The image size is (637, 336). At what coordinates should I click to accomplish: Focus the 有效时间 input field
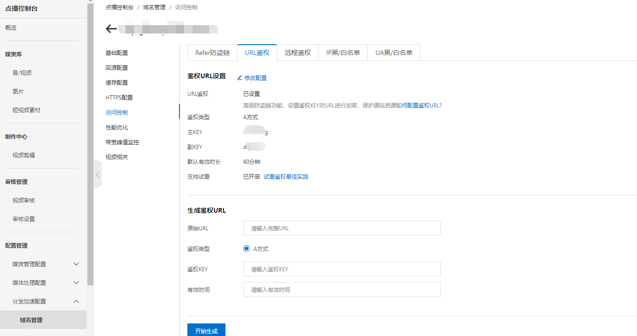pos(342,289)
